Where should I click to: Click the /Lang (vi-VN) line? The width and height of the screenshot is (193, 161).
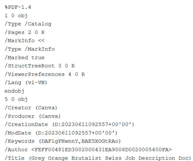(x=26, y=82)
